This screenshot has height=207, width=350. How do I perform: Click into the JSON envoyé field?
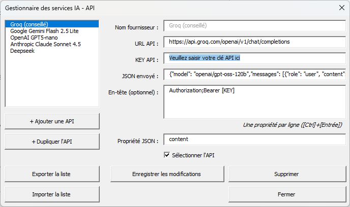coord(256,75)
